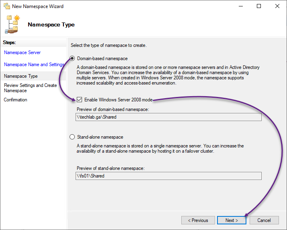287x230 pixels.
Task: Open the Namespace Server step
Action: pyautogui.click(x=22, y=52)
